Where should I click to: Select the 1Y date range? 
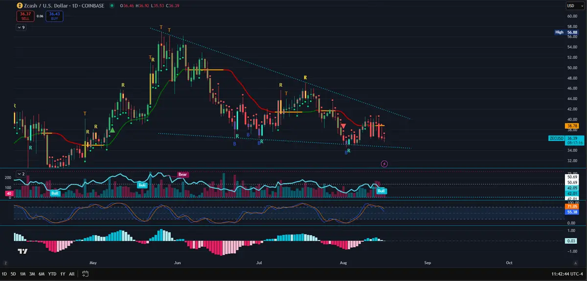pyautogui.click(x=63, y=274)
